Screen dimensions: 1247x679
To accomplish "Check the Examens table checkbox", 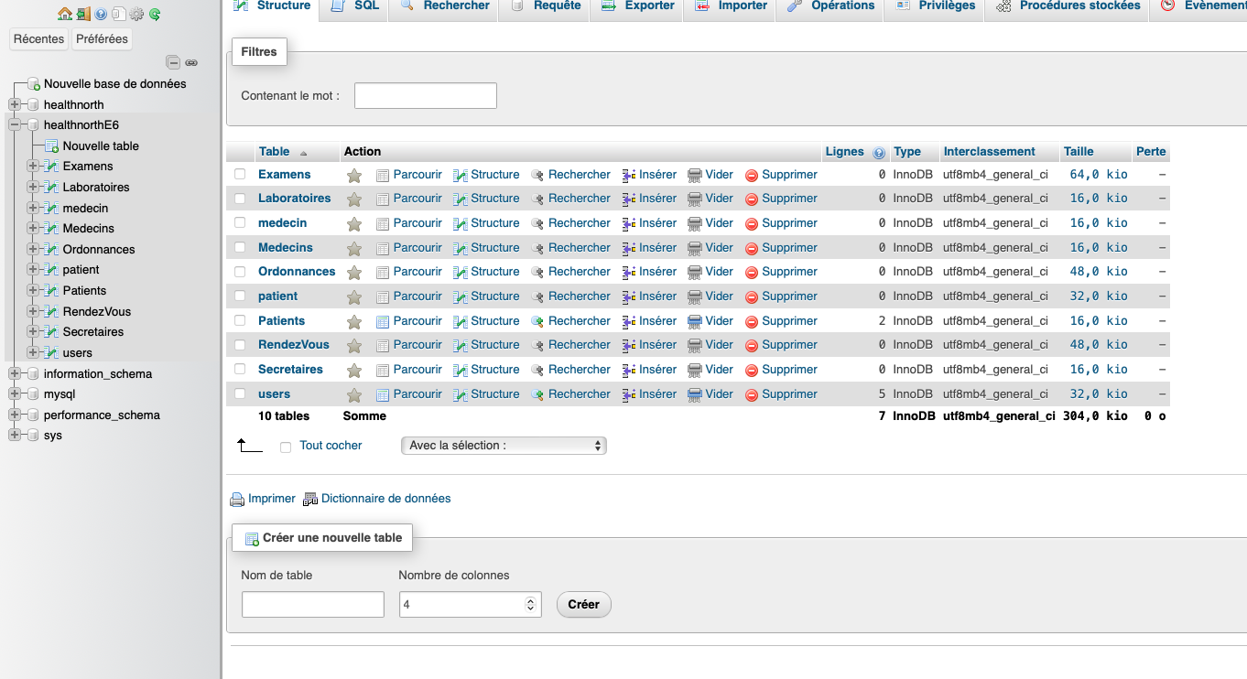I will click(x=240, y=174).
